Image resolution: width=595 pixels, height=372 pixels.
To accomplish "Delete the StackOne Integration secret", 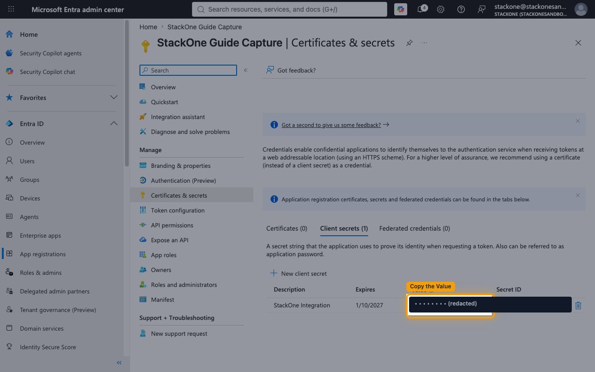I will click(578, 306).
